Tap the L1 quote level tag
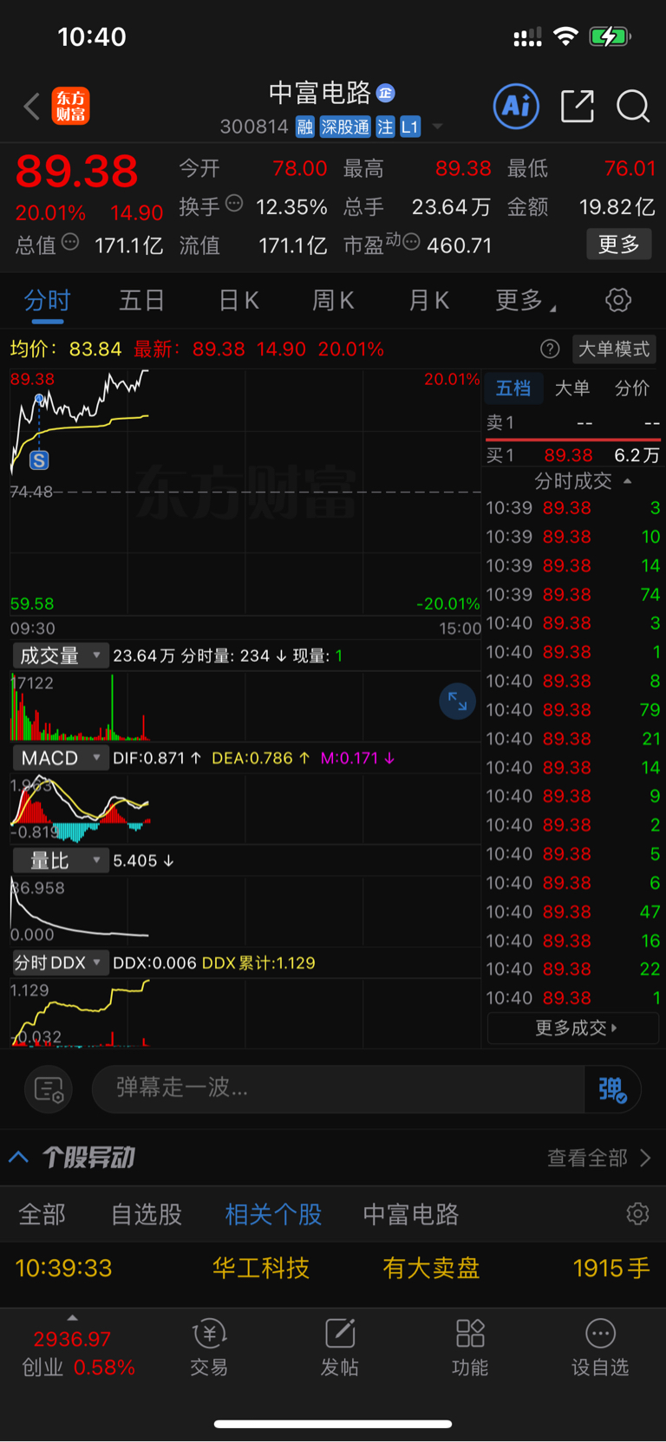Screen dimensions: 666x1442 (x=410, y=127)
